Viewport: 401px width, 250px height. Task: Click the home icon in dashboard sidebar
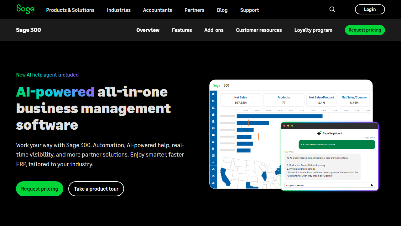point(213,94)
